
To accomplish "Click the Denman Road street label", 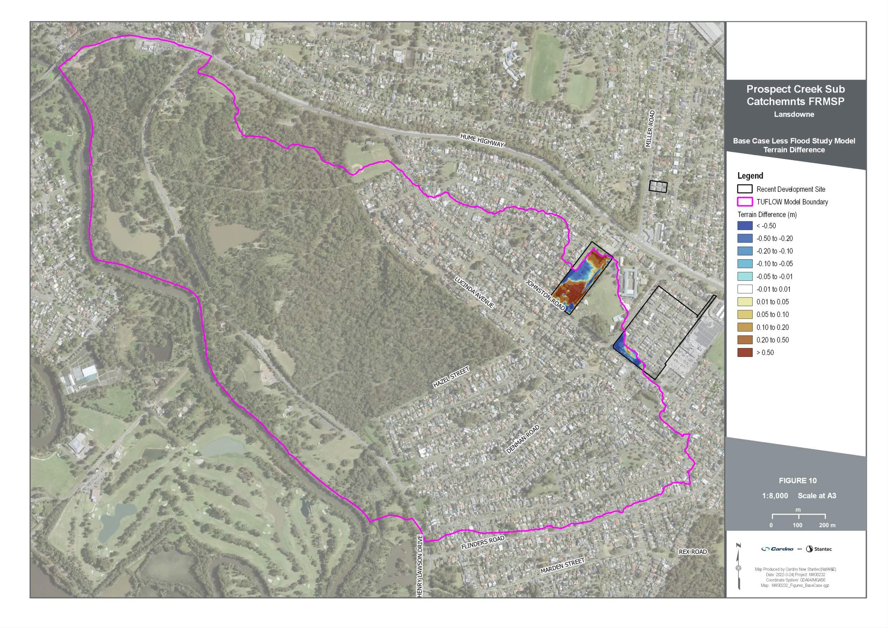I will 523,440.
